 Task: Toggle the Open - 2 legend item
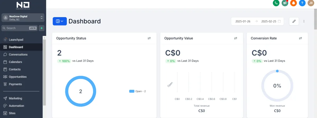point(137,91)
